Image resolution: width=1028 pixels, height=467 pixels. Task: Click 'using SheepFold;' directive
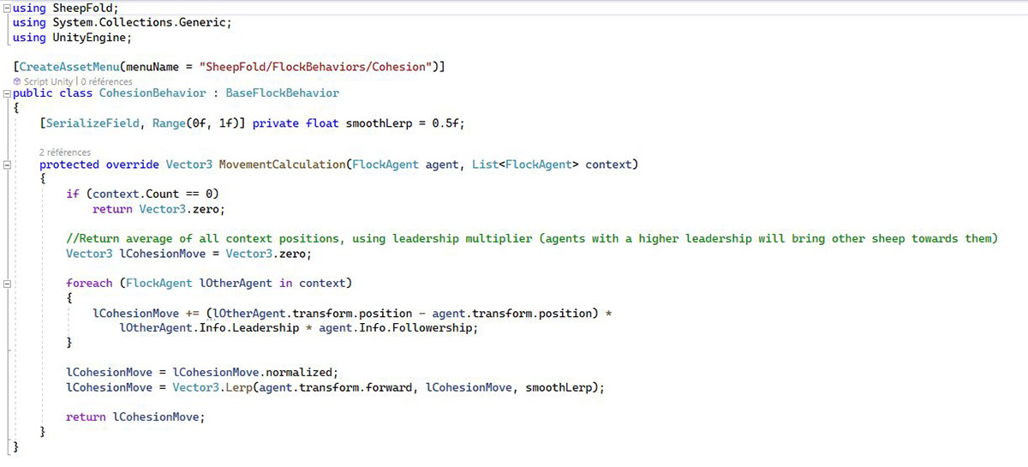[x=66, y=8]
